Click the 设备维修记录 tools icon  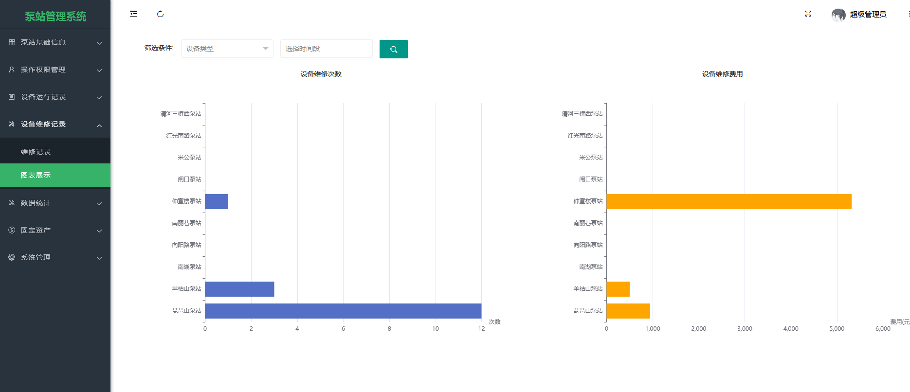tap(12, 124)
